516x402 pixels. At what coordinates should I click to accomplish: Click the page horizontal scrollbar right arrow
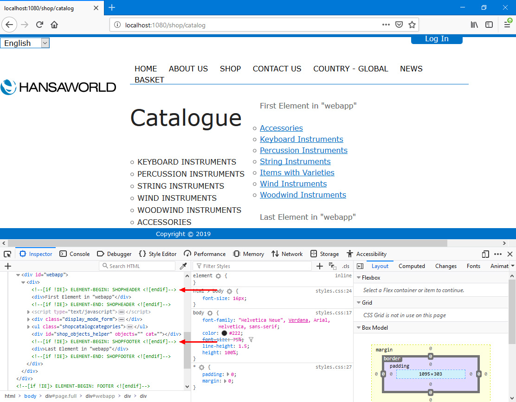504,243
